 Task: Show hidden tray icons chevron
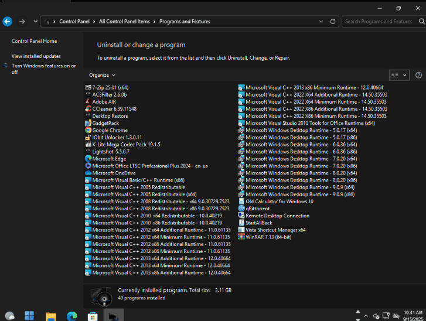(x=366, y=316)
